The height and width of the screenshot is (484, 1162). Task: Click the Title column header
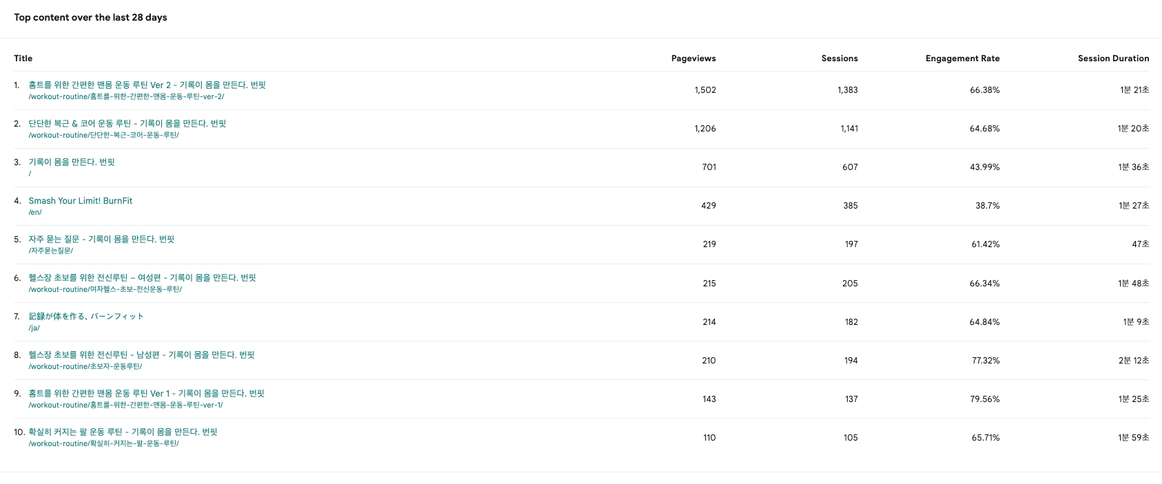click(23, 59)
